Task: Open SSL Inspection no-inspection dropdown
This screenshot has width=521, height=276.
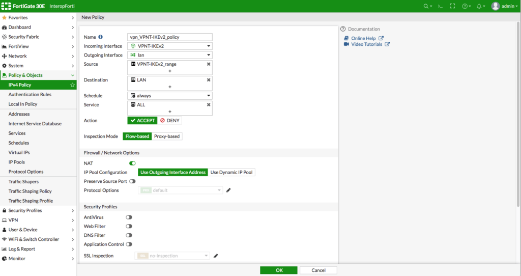Action: (x=172, y=256)
